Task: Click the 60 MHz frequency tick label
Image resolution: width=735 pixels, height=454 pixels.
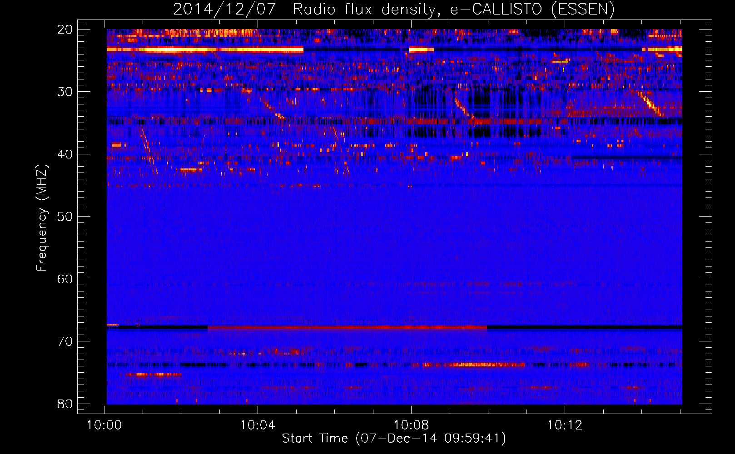Action: point(65,279)
